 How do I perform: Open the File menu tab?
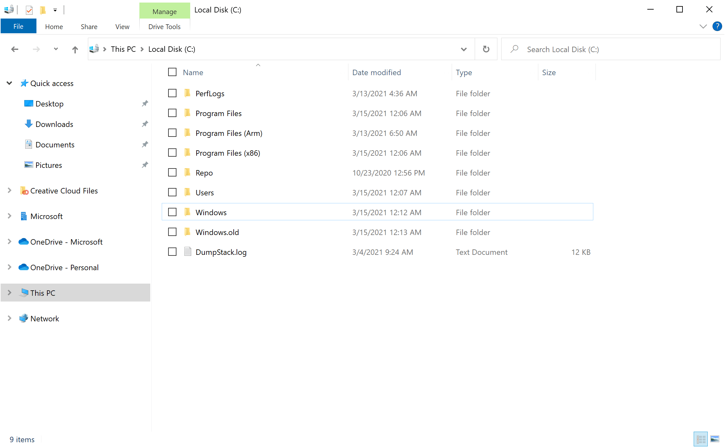pos(18,26)
